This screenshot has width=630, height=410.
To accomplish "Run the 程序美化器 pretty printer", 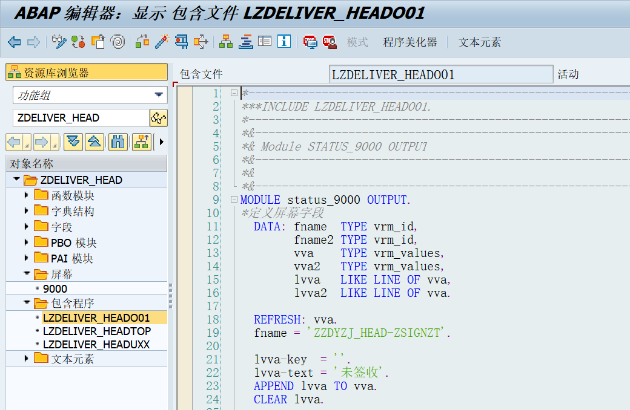I will pyautogui.click(x=410, y=42).
